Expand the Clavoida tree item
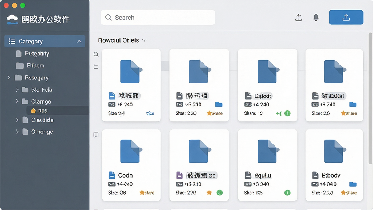The width and height of the screenshot is (373, 210). click(17, 120)
